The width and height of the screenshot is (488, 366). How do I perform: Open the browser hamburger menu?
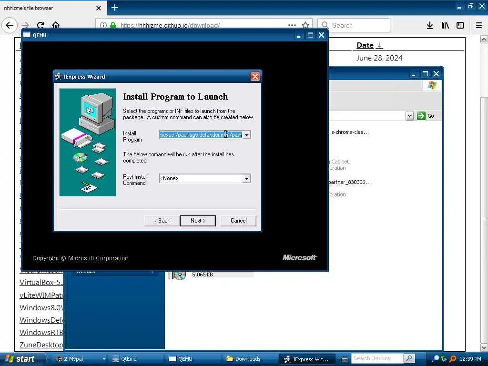coord(478,25)
